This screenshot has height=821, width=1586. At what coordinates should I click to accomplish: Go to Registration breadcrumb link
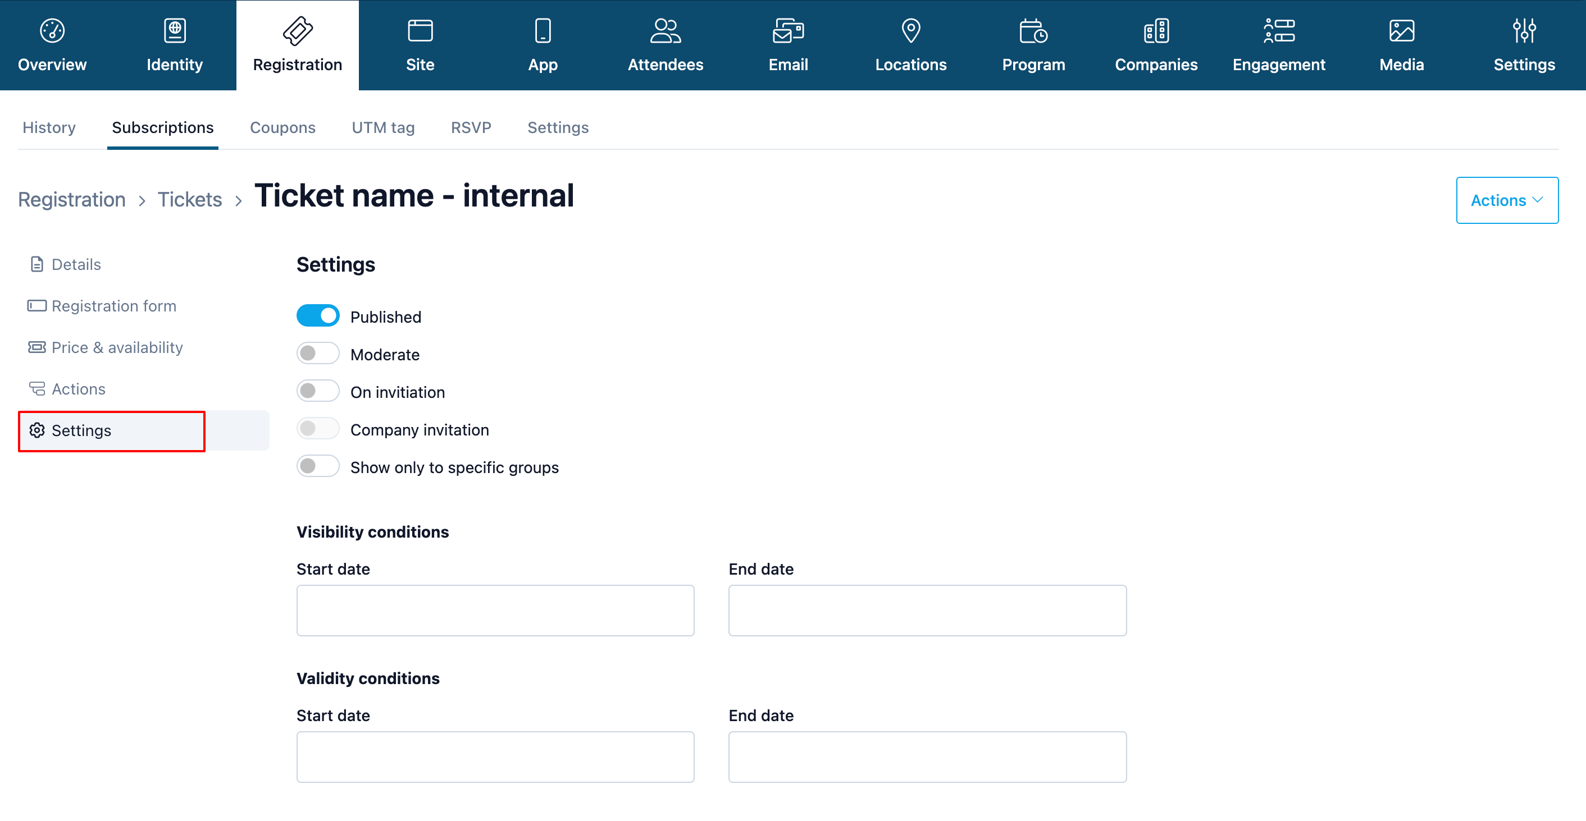71,199
